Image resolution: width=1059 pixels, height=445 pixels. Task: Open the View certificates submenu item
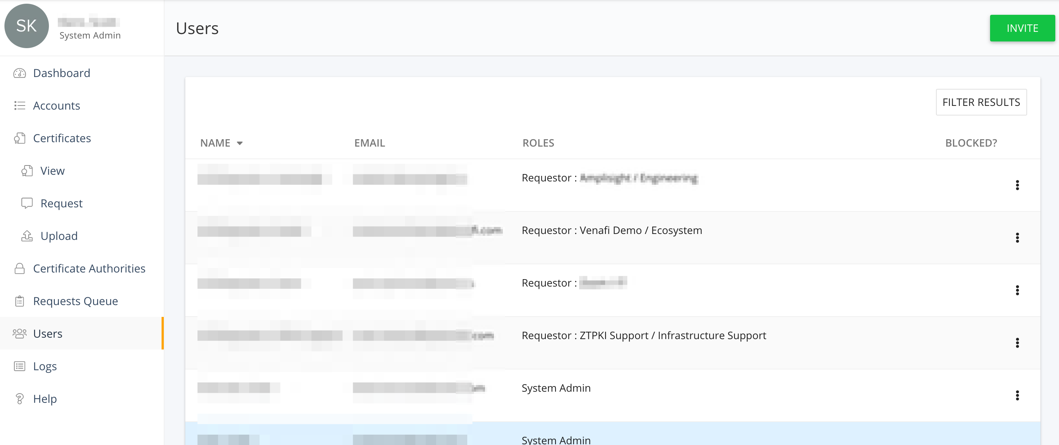[x=82, y=171]
